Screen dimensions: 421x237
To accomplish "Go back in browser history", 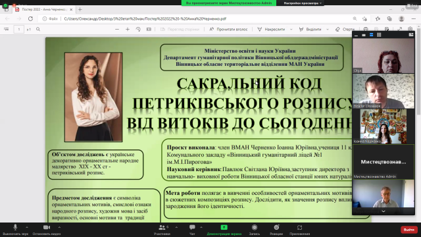I will pyautogui.click(x=7, y=19).
